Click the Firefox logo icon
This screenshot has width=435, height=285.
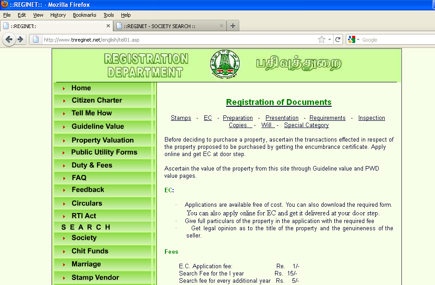[x=5, y=5]
